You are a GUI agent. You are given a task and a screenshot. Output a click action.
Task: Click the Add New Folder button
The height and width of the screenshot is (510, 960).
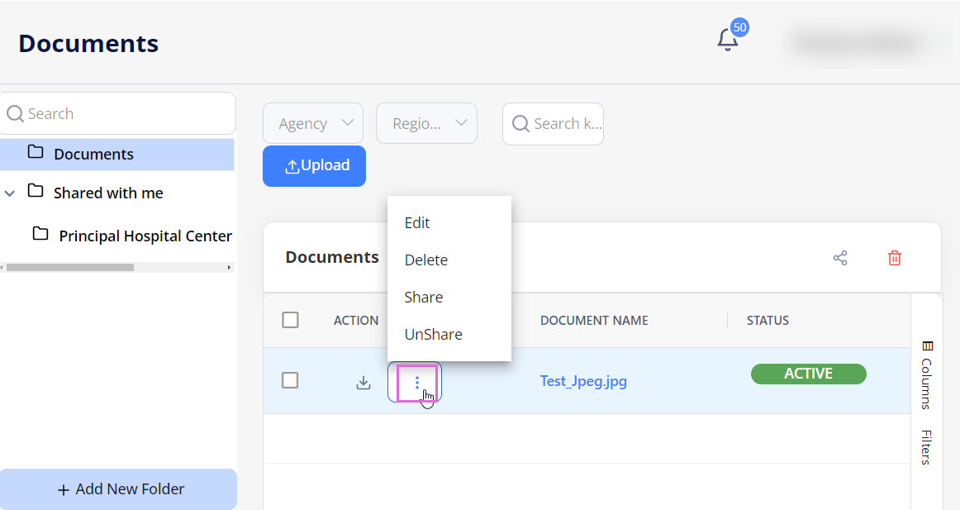click(x=118, y=489)
